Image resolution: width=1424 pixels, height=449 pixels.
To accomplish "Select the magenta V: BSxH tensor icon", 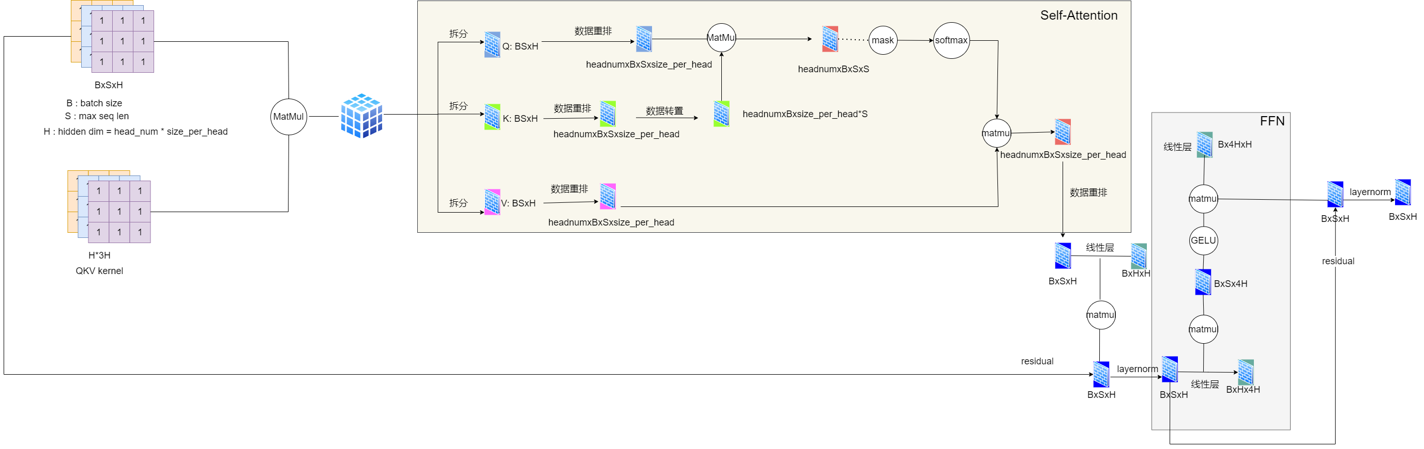I will click(x=492, y=202).
